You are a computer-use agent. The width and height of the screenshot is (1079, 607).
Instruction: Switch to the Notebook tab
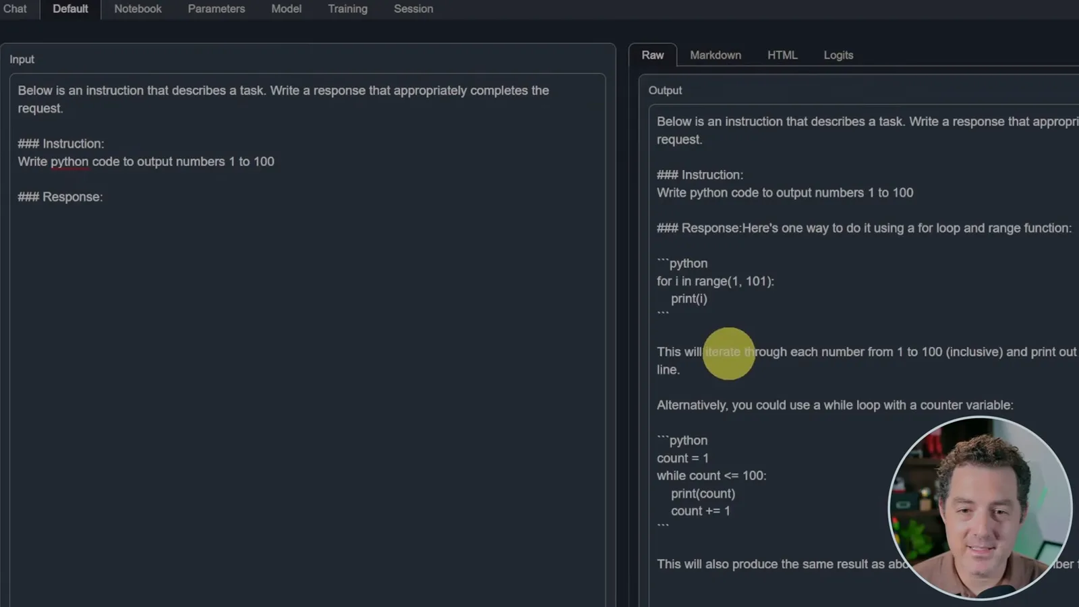(138, 9)
